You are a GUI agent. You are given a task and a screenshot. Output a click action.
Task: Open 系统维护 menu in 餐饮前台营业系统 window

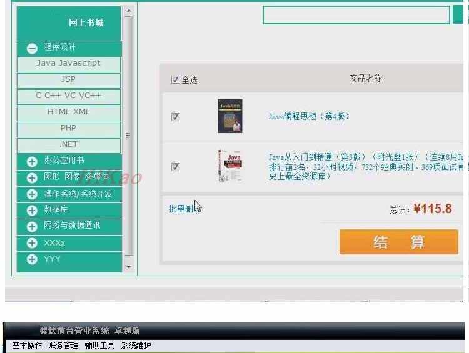click(136, 346)
